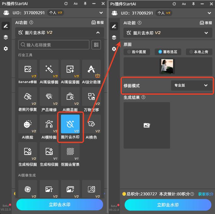Click the user avatar icon in right panel
The image size is (215, 214).
[115, 13]
